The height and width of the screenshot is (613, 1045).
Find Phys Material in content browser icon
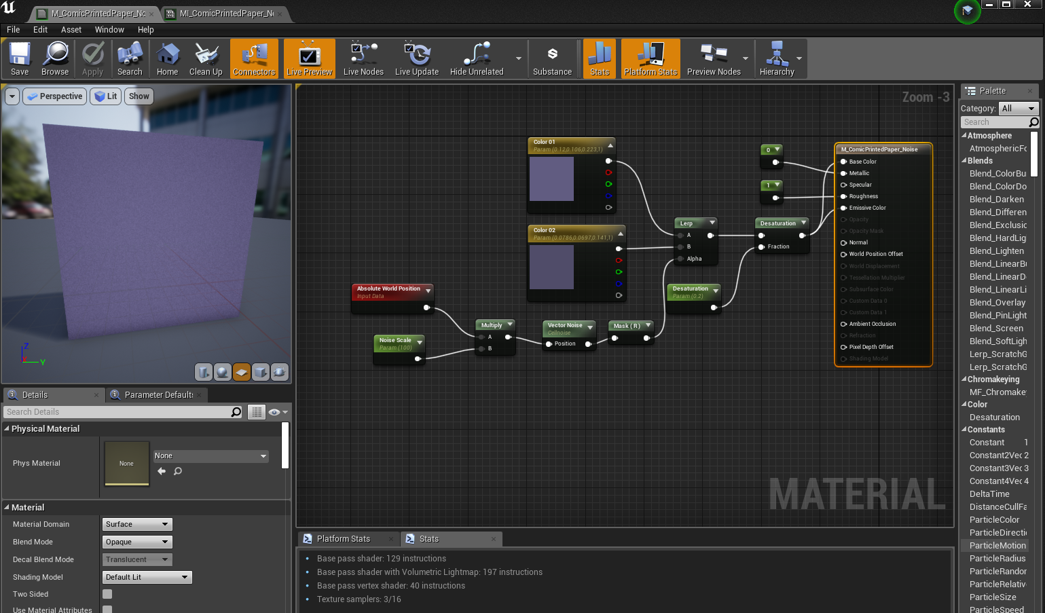click(178, 471)
